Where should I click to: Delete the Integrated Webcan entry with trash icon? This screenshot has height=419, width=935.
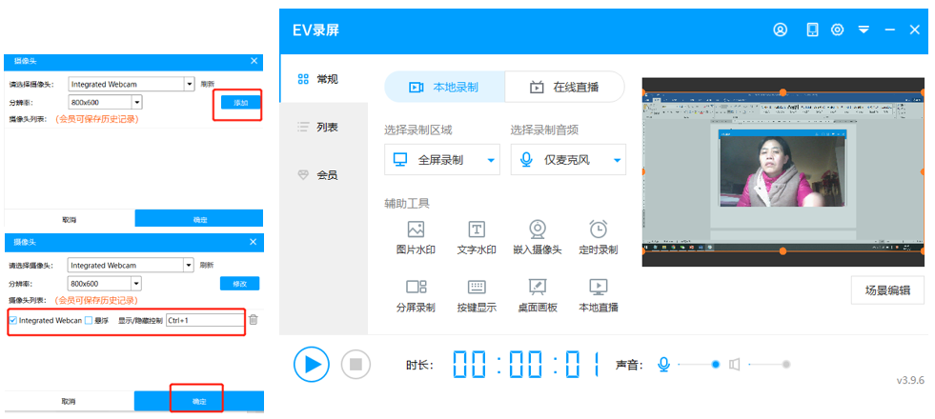(x=254, y=320)
